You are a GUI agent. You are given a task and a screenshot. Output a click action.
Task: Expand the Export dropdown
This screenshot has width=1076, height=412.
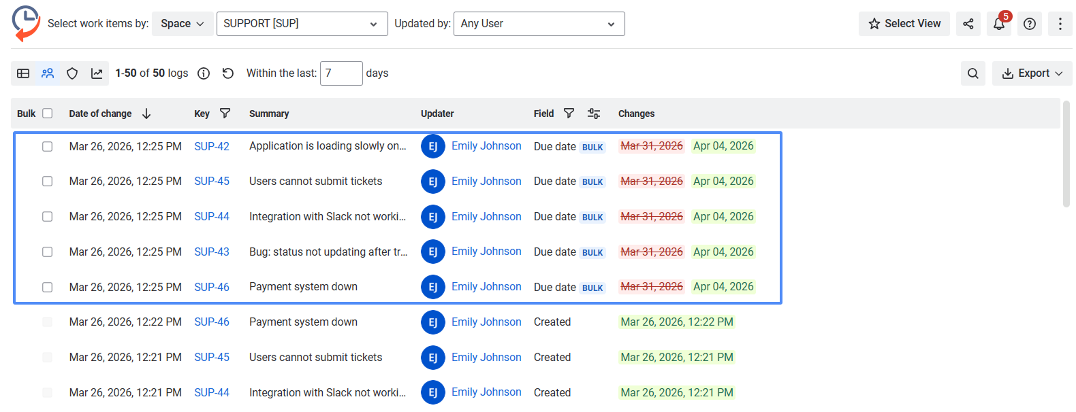pyautogui.click(x=1032, y=73)
